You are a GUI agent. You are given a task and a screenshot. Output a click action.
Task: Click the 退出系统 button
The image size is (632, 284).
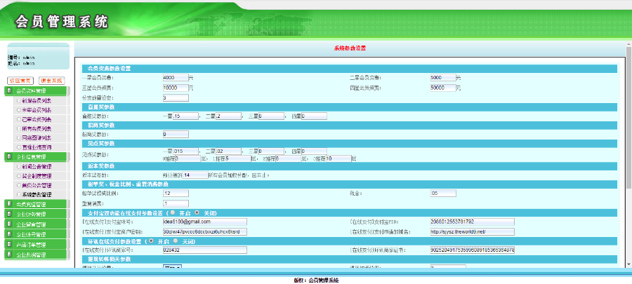[51, 81]
